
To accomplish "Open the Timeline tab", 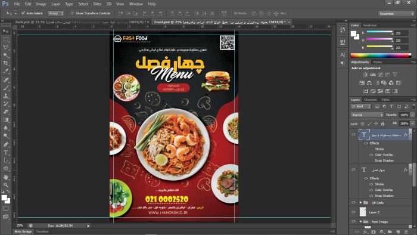I will 42,231.
